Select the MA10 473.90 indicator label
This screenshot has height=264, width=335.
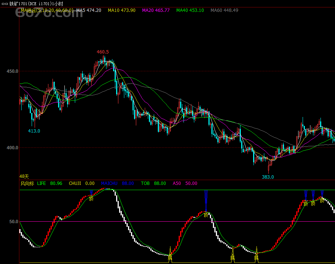click(x=122, y=10)
